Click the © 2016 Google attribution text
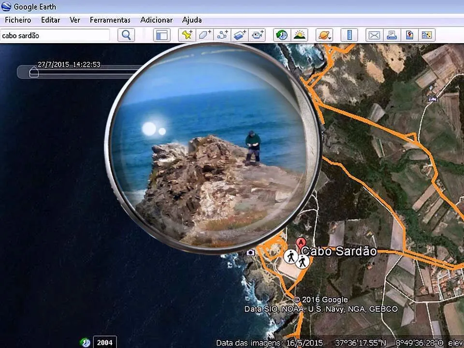The height and width of the screenshot is (348, 464). pos(321,300)
